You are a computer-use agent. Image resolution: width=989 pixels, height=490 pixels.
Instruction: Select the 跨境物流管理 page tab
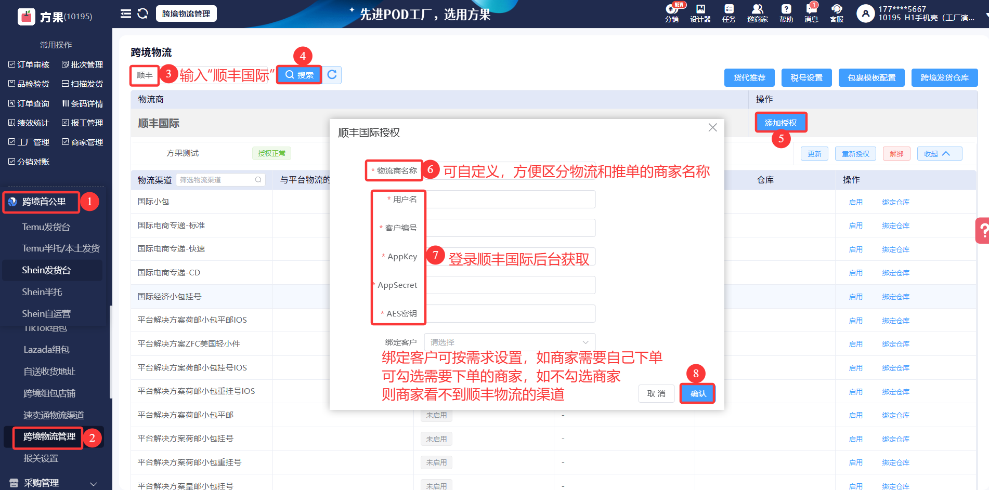click(x=186, y=14)
